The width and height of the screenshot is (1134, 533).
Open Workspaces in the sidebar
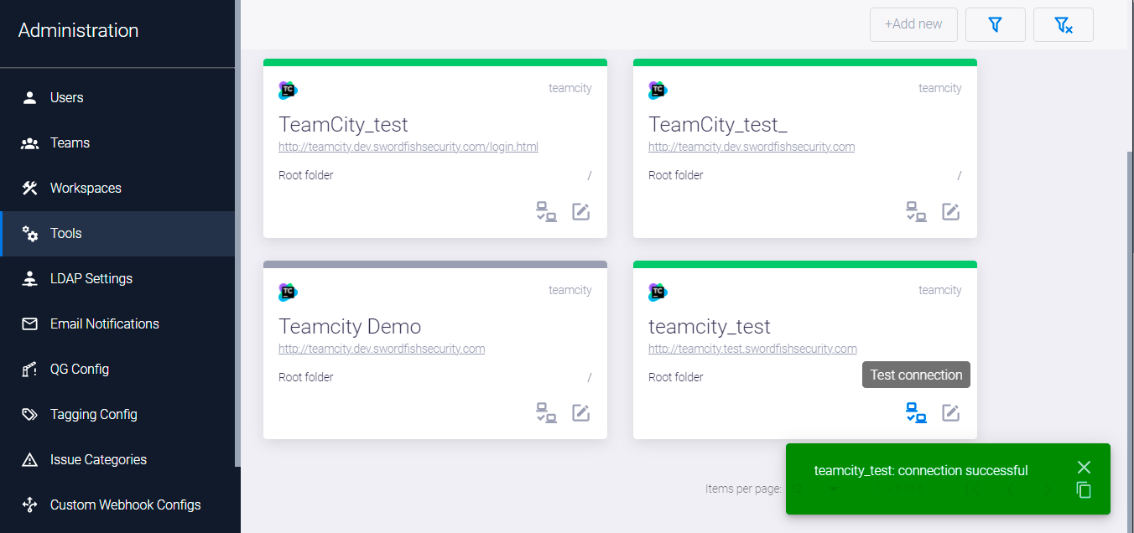(x=86, y=188)
